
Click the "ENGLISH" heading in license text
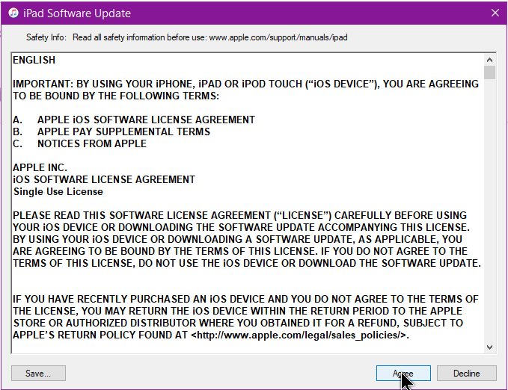(34, 60)
